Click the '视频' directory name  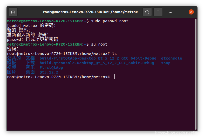tap(12, 68)
